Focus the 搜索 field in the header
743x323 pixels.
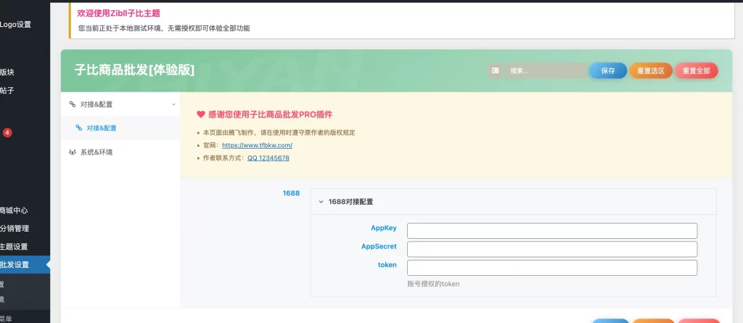546,70
